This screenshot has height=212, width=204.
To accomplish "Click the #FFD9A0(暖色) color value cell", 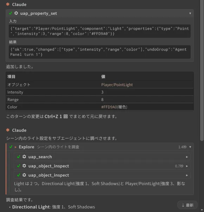I will pos(114,107).
